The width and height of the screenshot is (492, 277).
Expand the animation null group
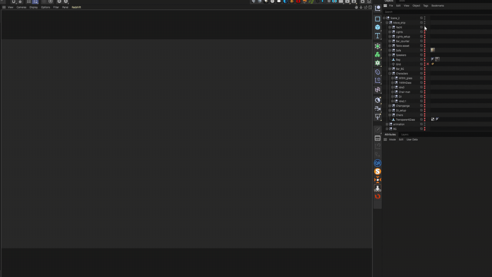387,124
